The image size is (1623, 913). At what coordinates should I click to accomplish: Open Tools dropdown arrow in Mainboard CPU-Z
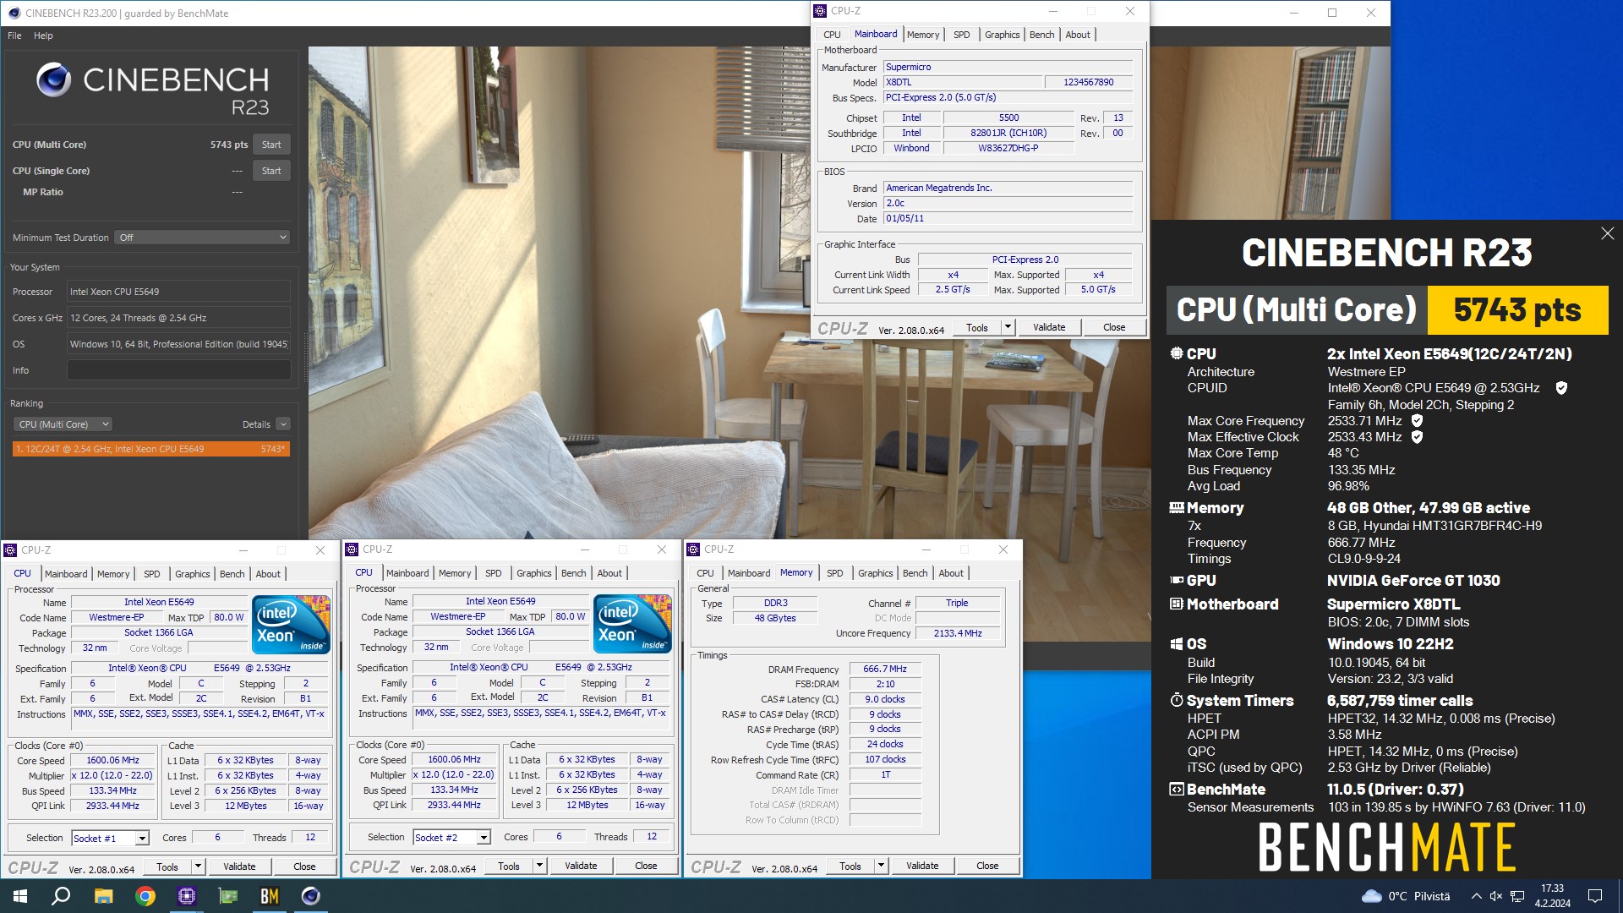(1008, 327)
